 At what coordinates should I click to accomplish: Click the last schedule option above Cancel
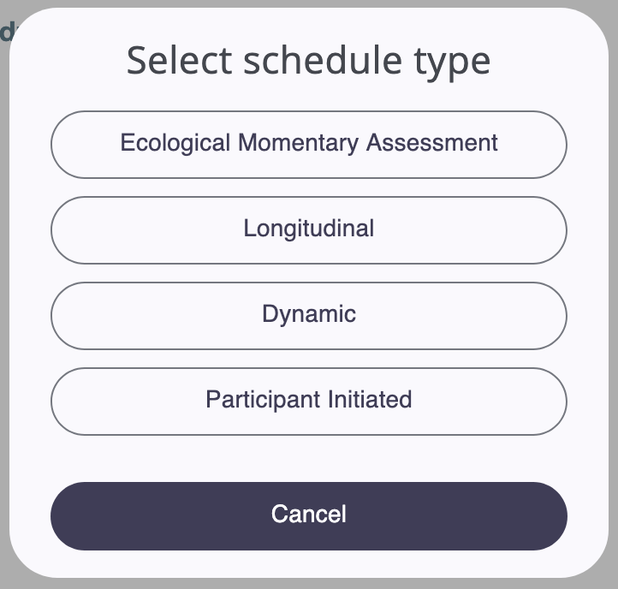(x=309, y=402)
